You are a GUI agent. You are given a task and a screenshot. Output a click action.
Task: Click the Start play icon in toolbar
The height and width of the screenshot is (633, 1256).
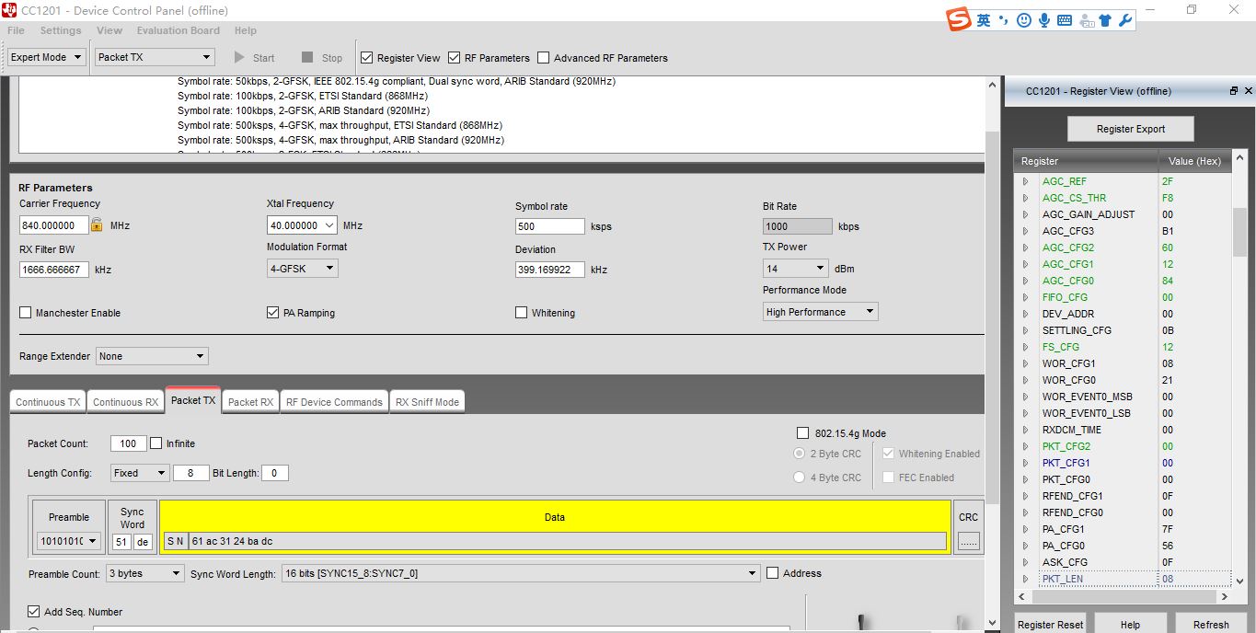[x=239, y=57]
